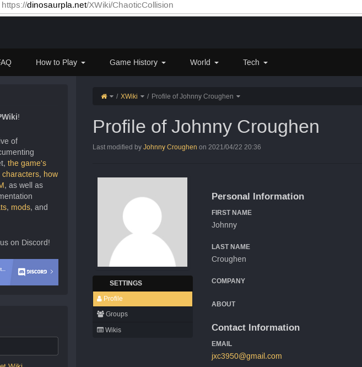The width and height of the screenshot is (362, 367).
Task: Expand the caret after Profile of Johnny Croughen
Action: pos(238,96)
